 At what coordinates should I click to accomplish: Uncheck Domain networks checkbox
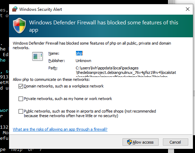(21, 86)
